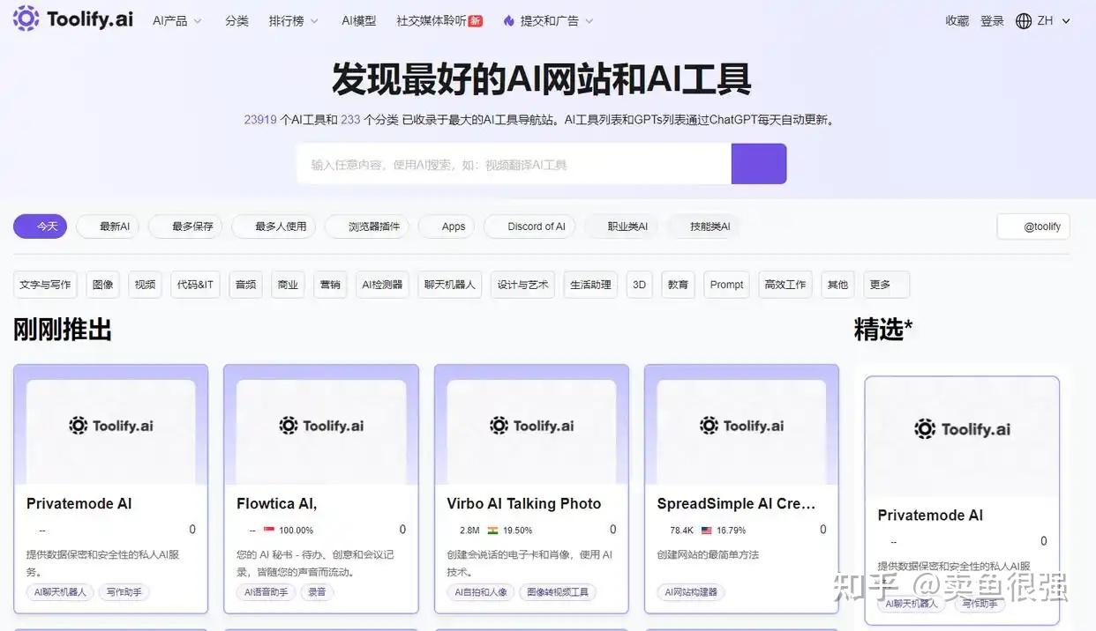This screenshot has height=631, width=1096.
Task: Click the 收藏 link
Action: (x=957, y=21)
